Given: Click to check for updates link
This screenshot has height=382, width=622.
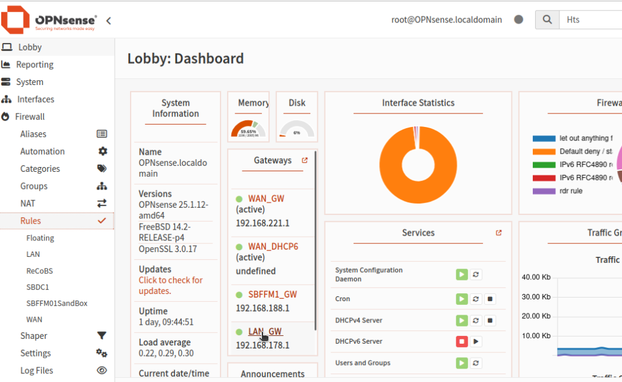Looking at the screenshot, I should pyautogui.click(x=170, y=285).
